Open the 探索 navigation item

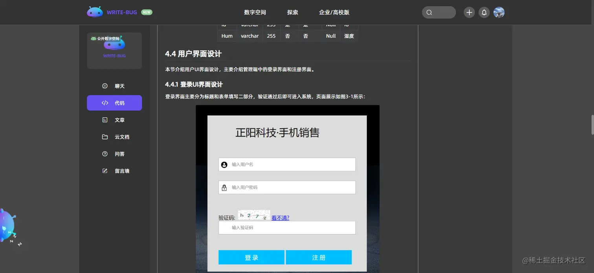[292, 12]
